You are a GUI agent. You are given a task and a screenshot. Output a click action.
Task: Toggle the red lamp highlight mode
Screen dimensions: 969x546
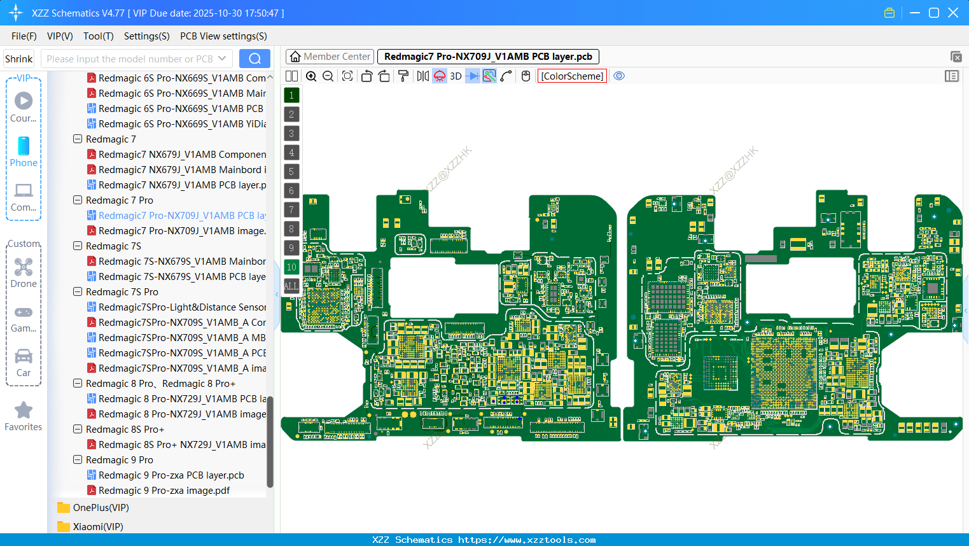click(x=439, y=76)
